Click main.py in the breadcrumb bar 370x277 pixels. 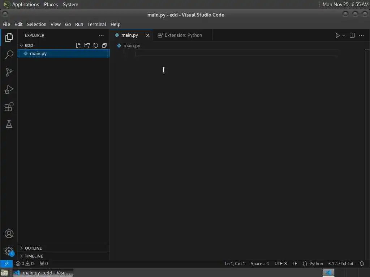tap(132, 46)
